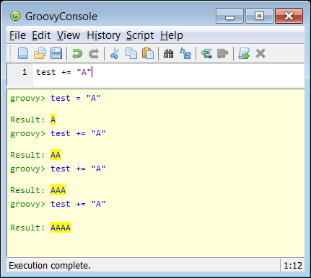Click the cursor position 1:12 indicator
Screen dimensions: 311x278
(x=293, y=266)
